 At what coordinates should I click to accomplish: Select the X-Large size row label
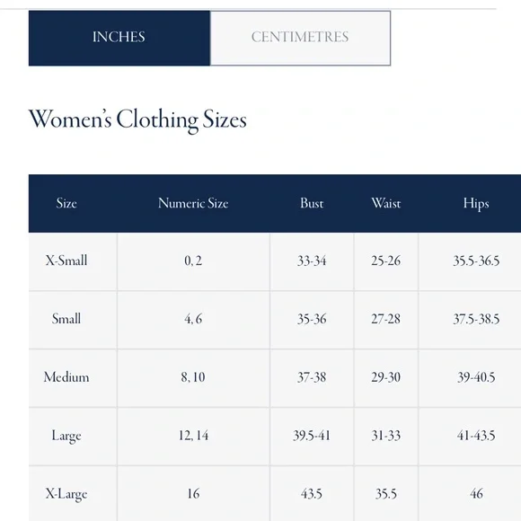[x=66, y=494]
